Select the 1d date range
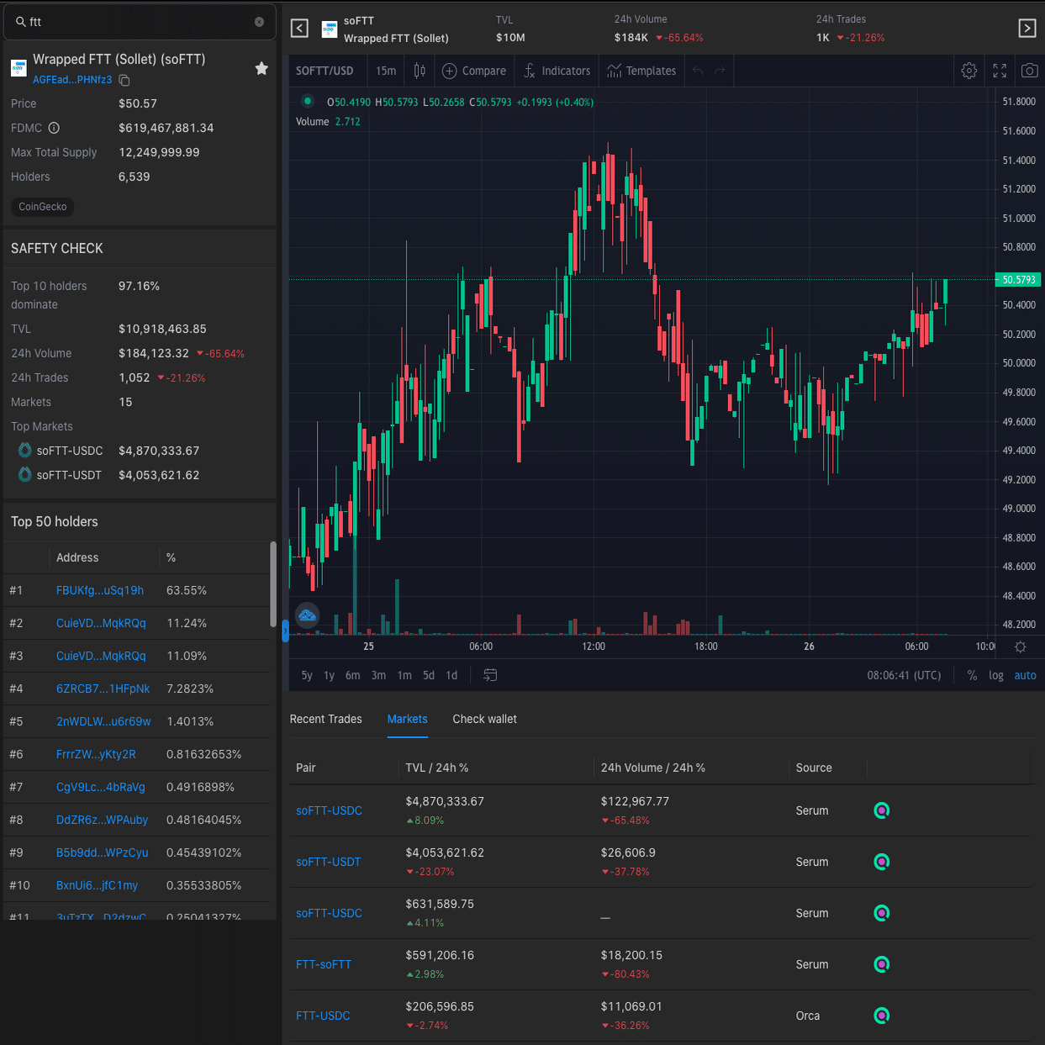 point(451,676)
